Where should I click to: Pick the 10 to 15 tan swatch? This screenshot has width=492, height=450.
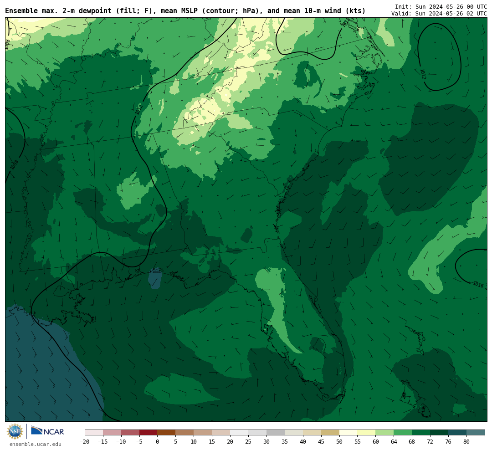pyautogui.click(x=203, y=433)
